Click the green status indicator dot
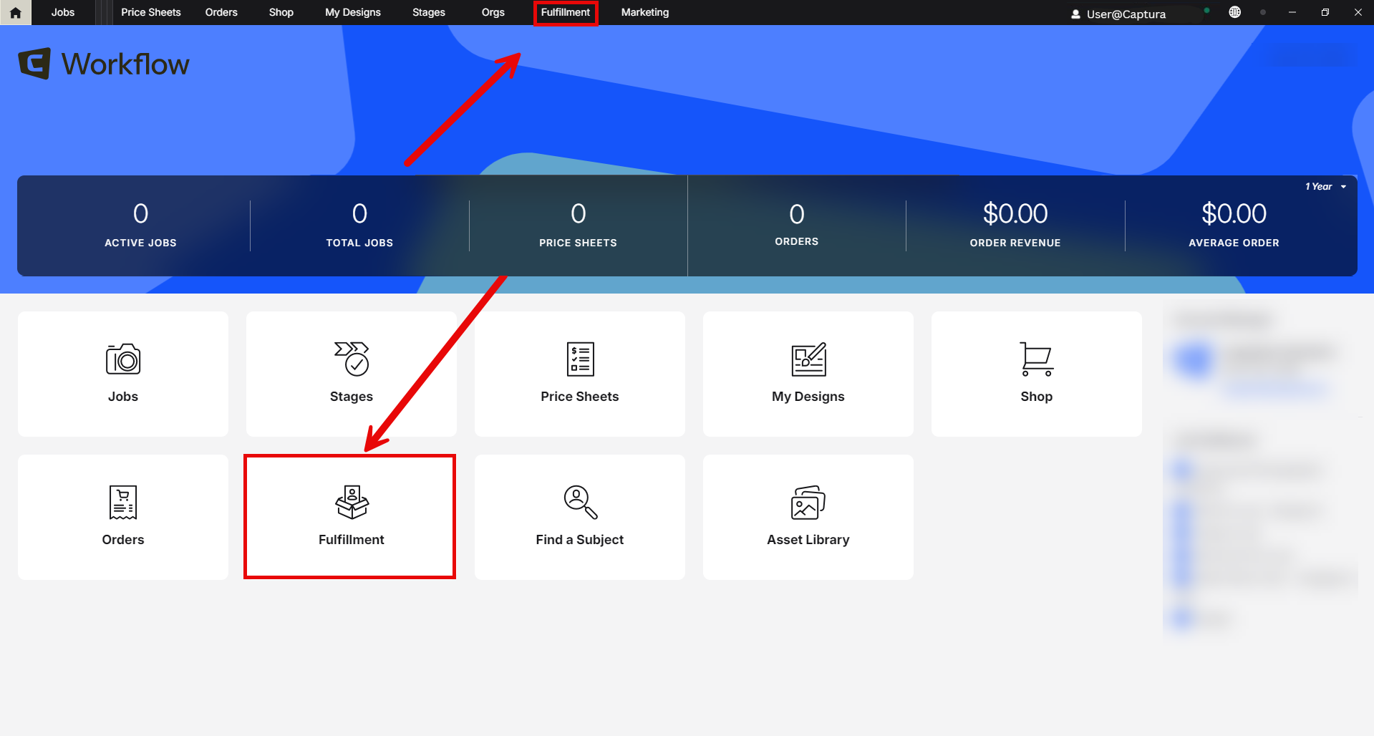The height and width of the screenshot is (736, 1374). point(1207,11)
